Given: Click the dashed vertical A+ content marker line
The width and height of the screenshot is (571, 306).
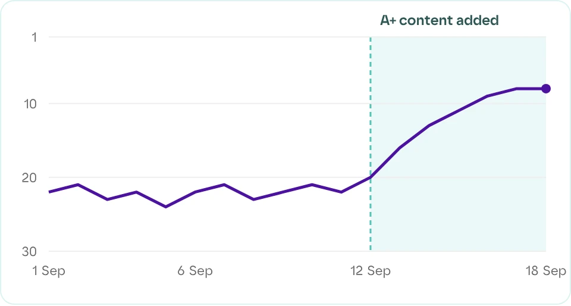Looking at the screenshot, I should point(371,144).
